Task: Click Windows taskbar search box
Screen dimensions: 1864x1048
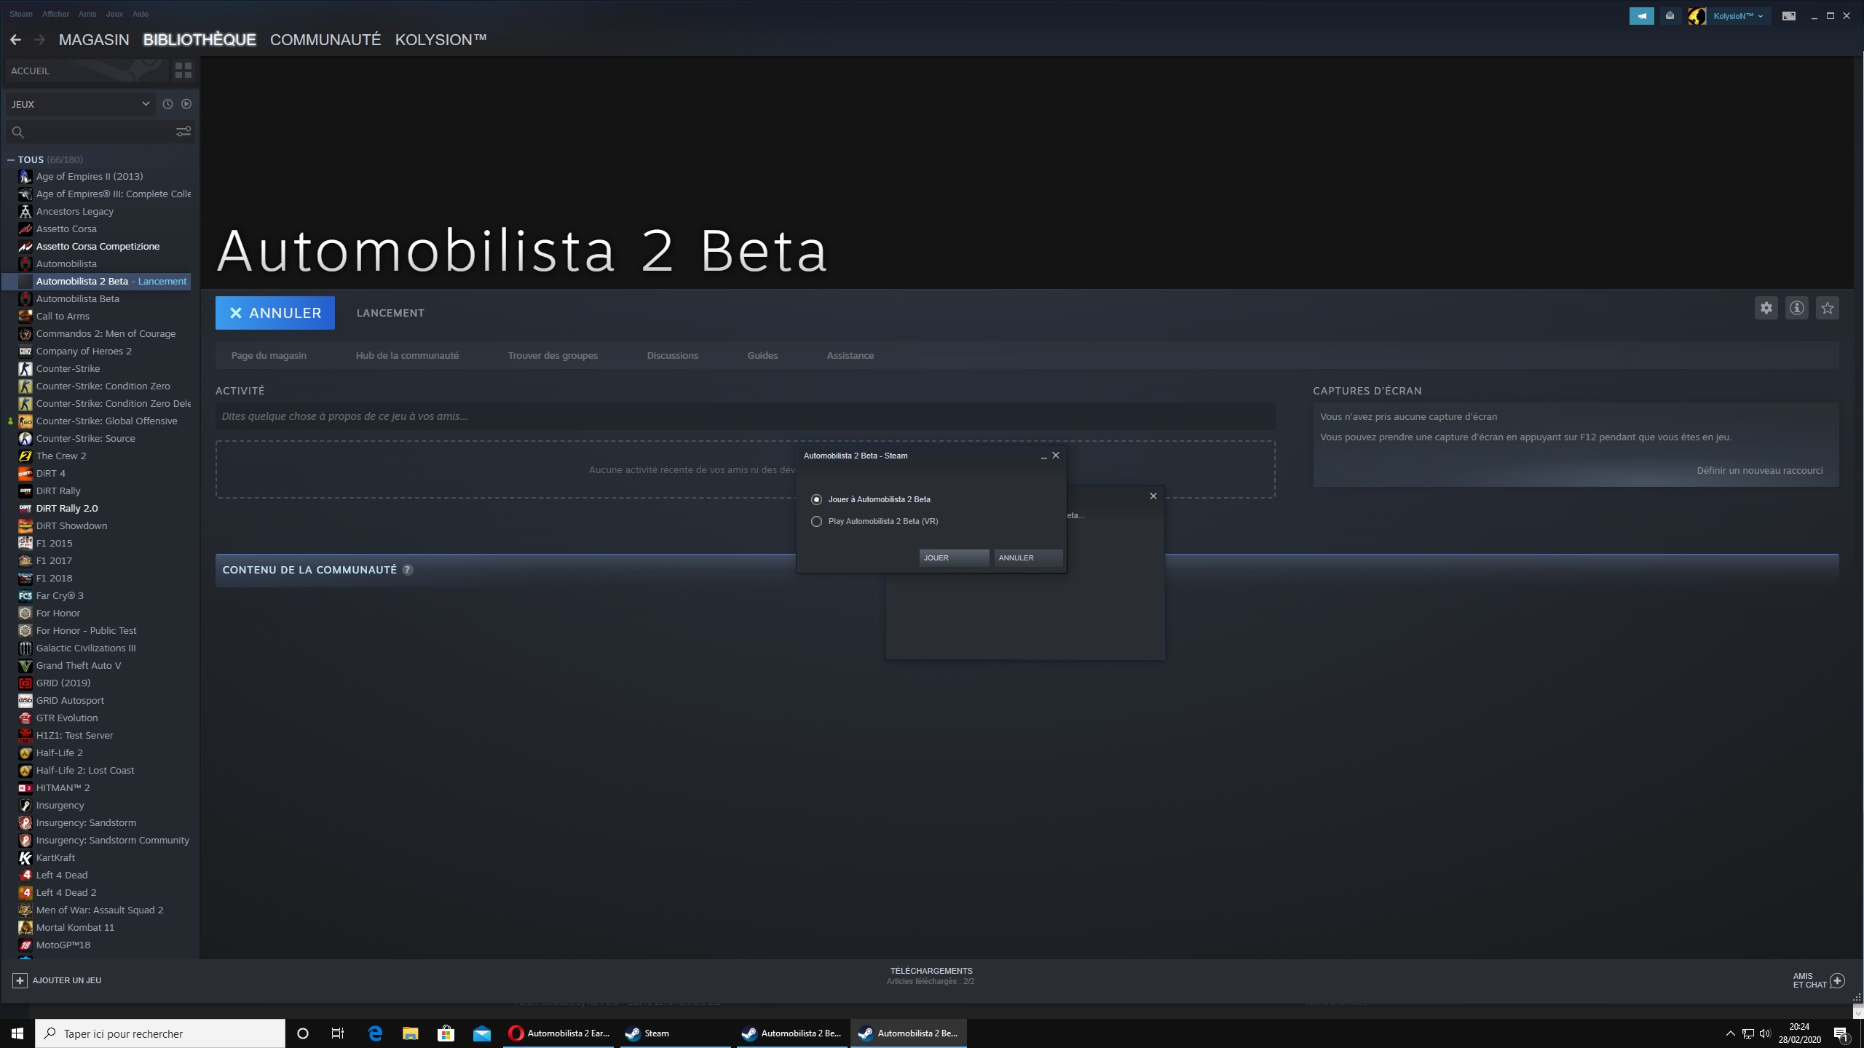Action: (x=160, y=1033)
